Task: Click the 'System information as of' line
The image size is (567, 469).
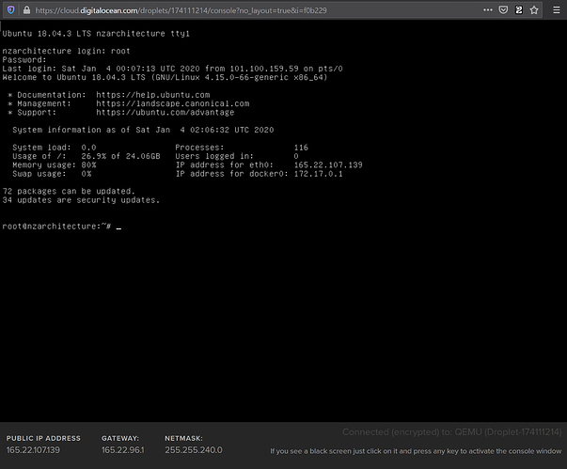Action: [x=143, y=130]
